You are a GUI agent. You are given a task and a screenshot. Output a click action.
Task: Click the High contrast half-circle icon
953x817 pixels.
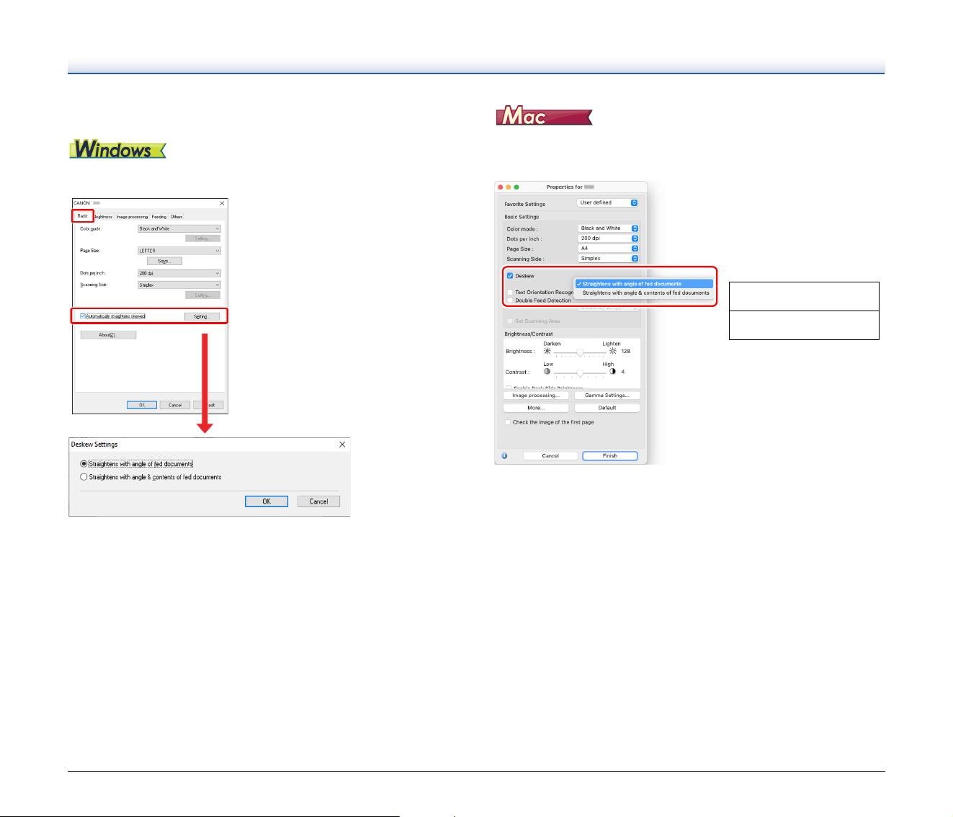click(x=613, y=372)
